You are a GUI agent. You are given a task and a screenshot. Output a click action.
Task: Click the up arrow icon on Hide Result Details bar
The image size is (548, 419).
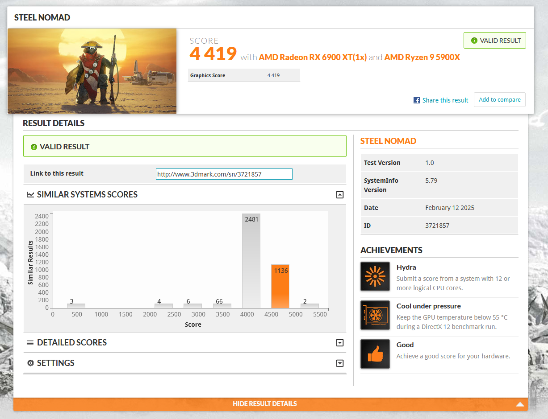tap(520, 404)
